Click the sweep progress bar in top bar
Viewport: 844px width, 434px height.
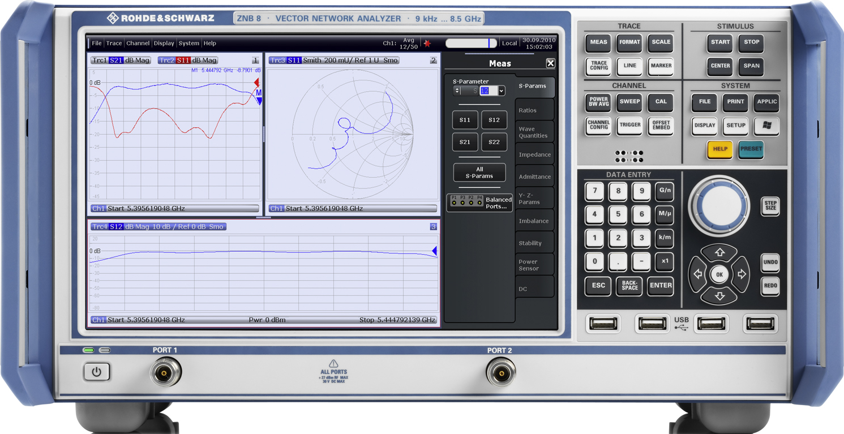[x=471, y=43]
